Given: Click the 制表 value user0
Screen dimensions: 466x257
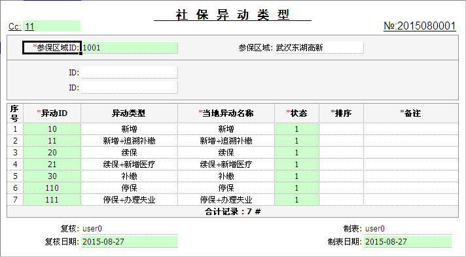Looking at the screenshot, I should (375, 229).
